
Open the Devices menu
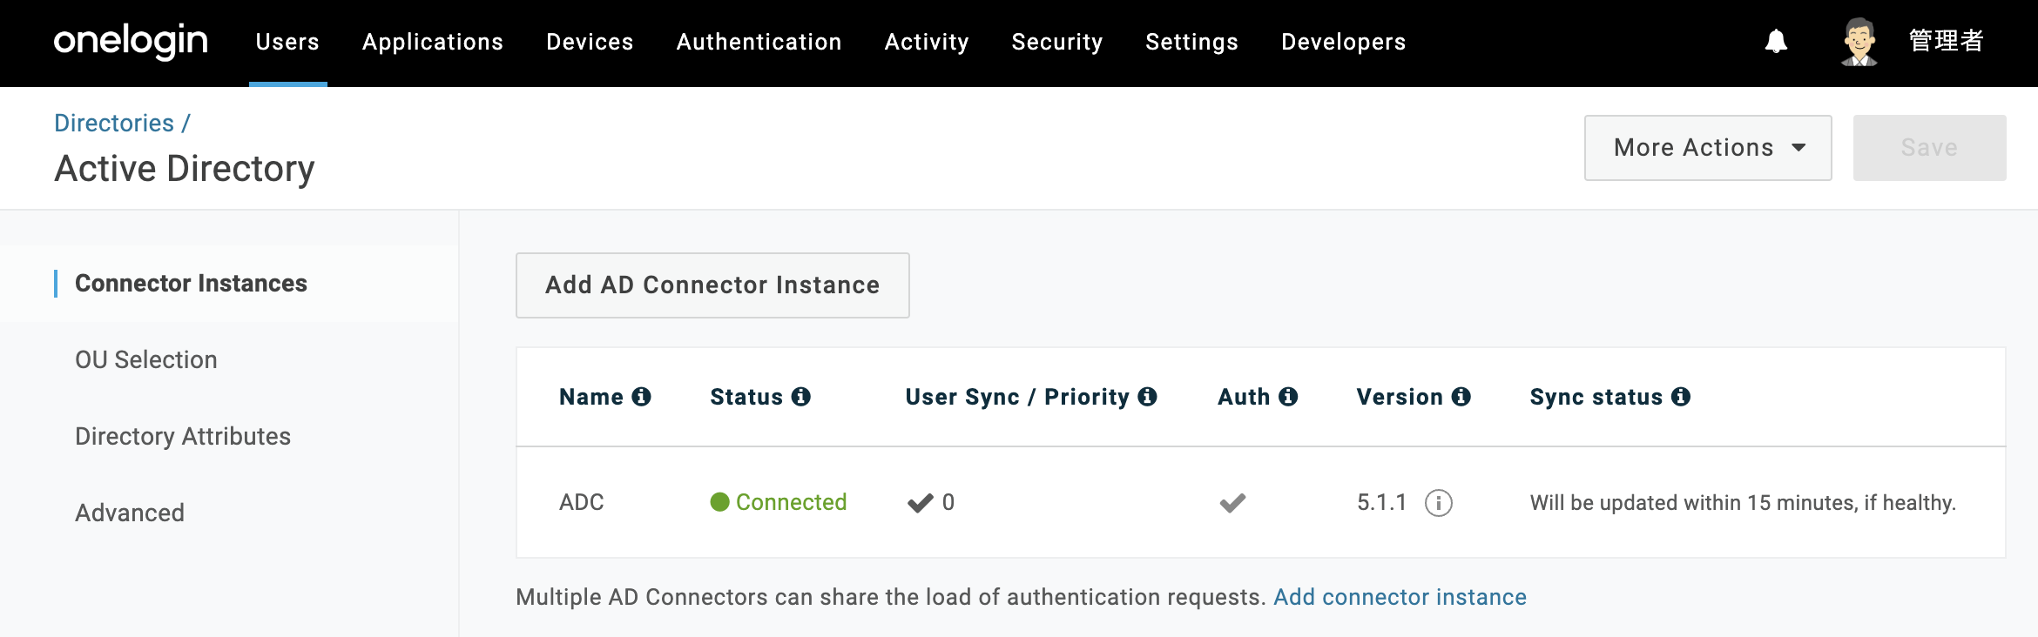pos(590,42)
